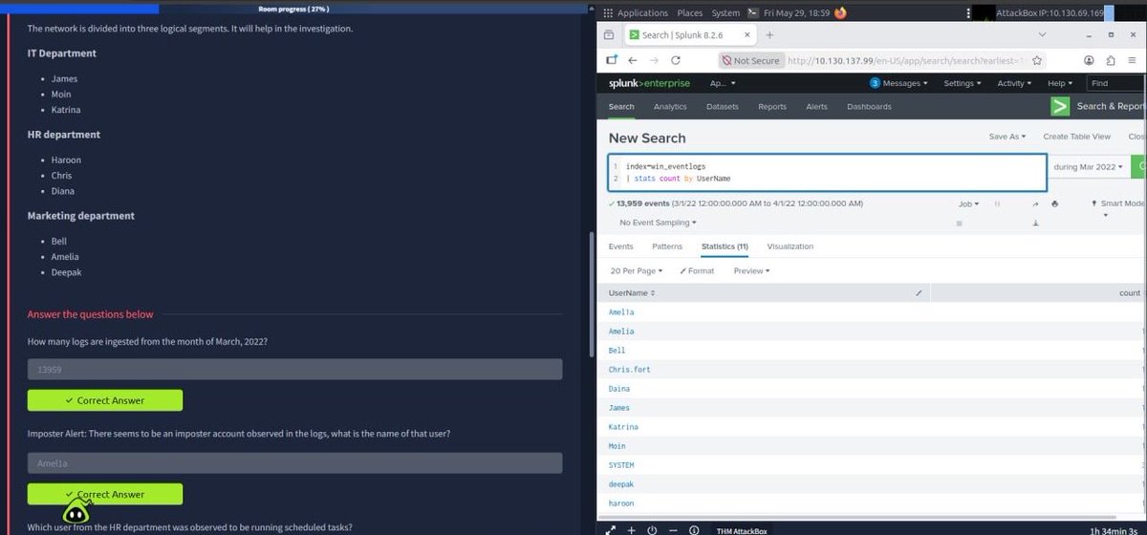Image resolution: width=1147 pixels, height=535 pixels.
Task: Open the Messages dropdown
Action: (898, 83)
